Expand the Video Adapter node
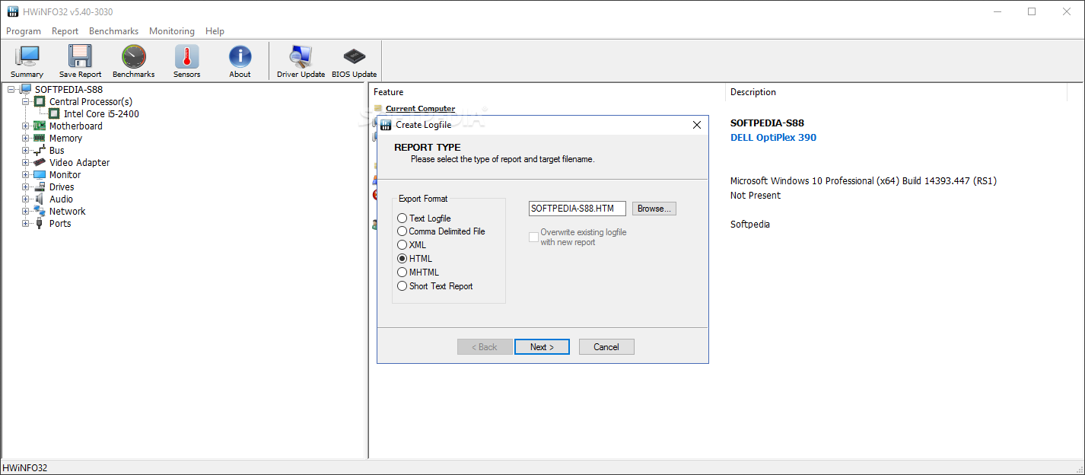The height and width of the screenshot is (475, 1085). click(26, 162)
